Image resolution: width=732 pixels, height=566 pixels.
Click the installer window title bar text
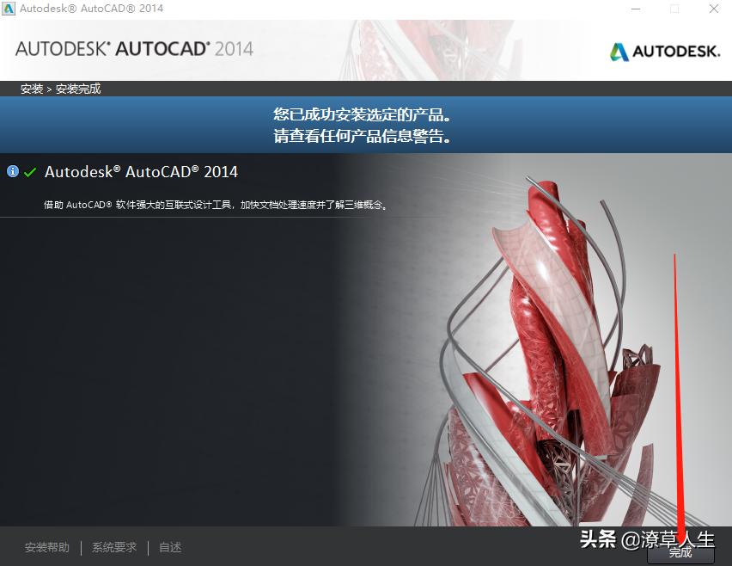tap(90, 9)
